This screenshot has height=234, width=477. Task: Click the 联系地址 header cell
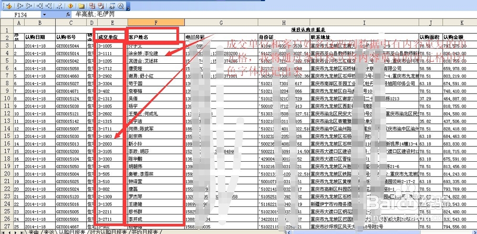point(364,37)
